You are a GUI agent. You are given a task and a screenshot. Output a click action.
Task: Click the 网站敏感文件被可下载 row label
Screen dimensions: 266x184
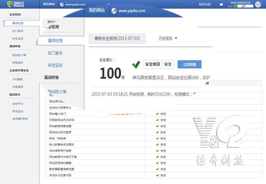pyautogui.click(x=63, y=156)
